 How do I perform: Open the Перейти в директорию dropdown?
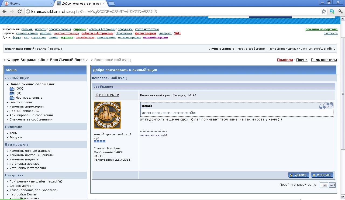click(324, 185)
